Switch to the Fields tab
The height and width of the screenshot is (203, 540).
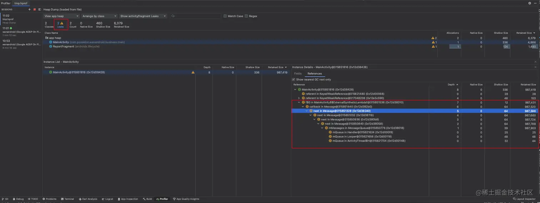click(298, 73)
